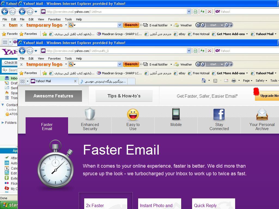Open View menu in the front window
This screenshot has height=209, width=279.
[41, 59]
